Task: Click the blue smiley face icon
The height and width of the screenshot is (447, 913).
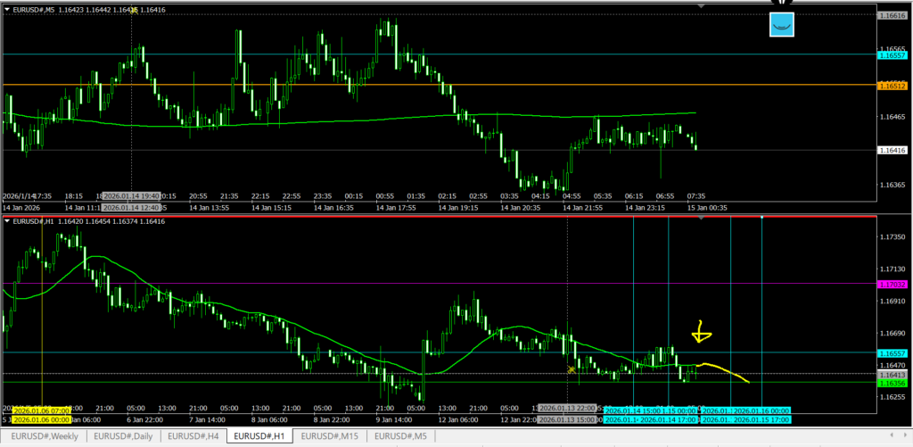Action: (x=782, y=25)
